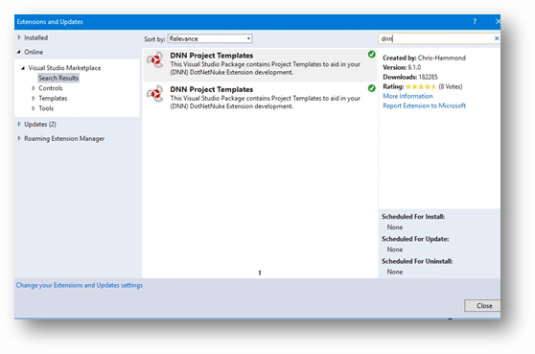The width and height of the screenshot is (535, 354).
Task: Click the green installed checkmark on the second result
Action: click(x=372, y=88)
